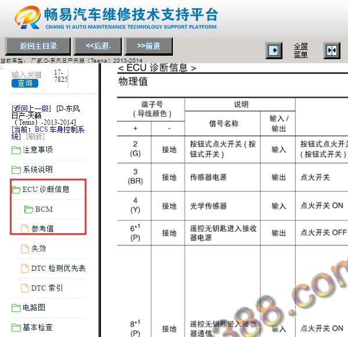Image resolution: width=348 pixels, height=337 pixels.
Task: Click terminal cell 6*1 (P)
Action: point(135,233)
